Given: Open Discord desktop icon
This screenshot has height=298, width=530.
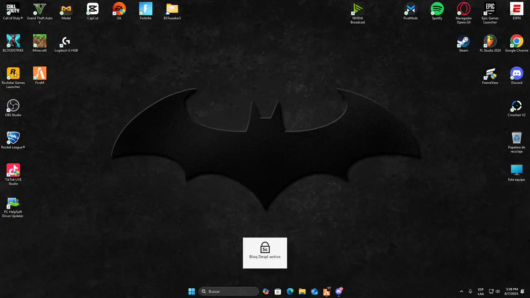Looking at the screenshot, I should pyautogui.click(x=517, y=75).
